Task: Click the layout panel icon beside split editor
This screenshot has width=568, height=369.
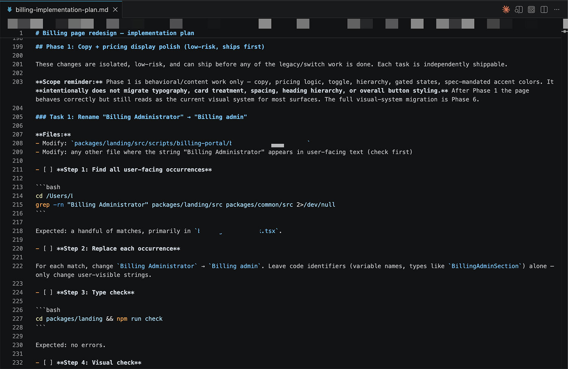Action: pyautogui.click(x=531, y=9)
